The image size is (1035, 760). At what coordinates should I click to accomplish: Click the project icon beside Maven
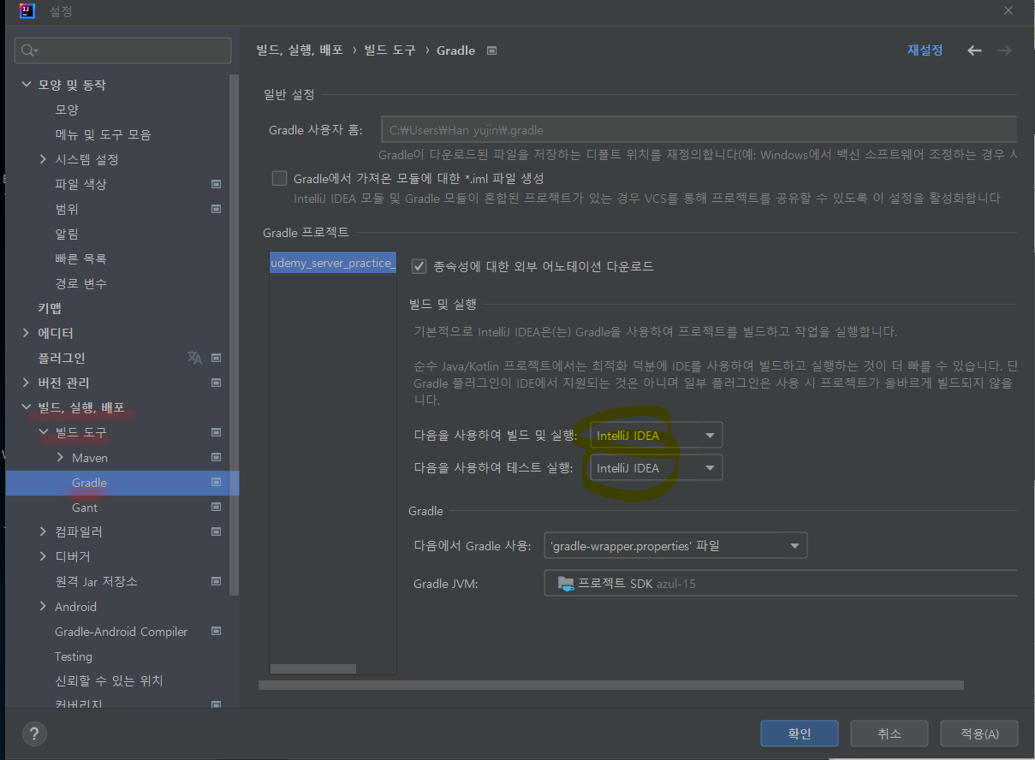217,458
